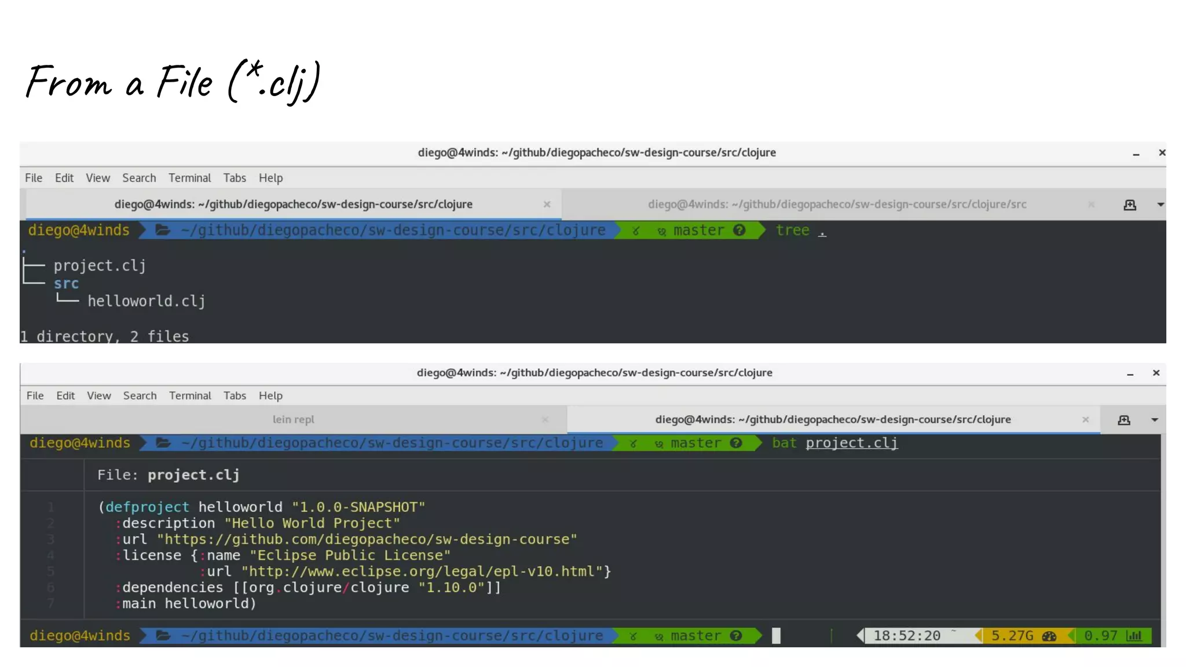Expand tab list dropdown in bottom terminal window
The height and width of the screenshot is (667, 1186).
pyautogui.click(x=1154, y=420)
